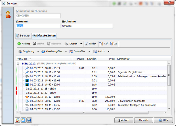Expand all groups with Auf icon
The height and width of the screenshot is (126, 176).
coord(101,44)
